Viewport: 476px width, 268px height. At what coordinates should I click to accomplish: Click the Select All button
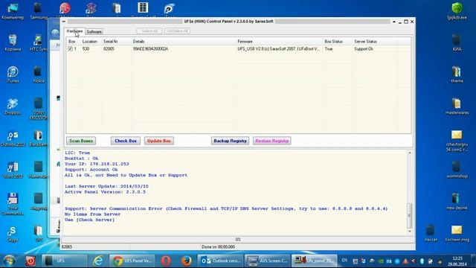coord(149,31)
